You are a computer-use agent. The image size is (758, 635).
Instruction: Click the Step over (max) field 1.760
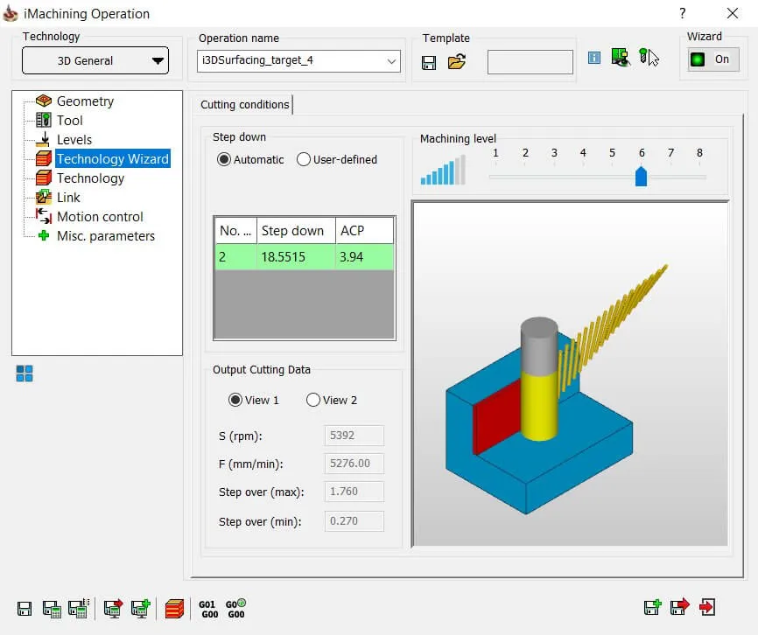[354, 492]
